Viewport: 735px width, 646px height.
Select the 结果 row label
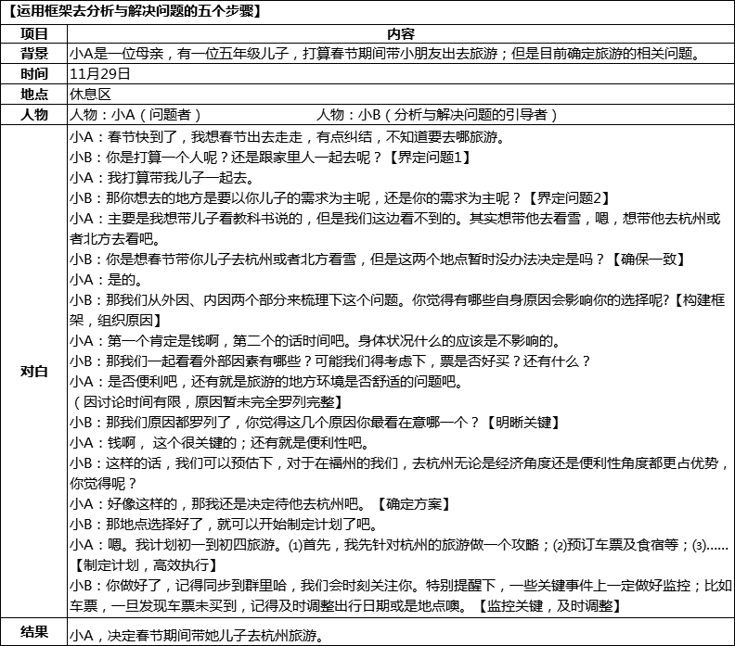[x=34, y=633]
